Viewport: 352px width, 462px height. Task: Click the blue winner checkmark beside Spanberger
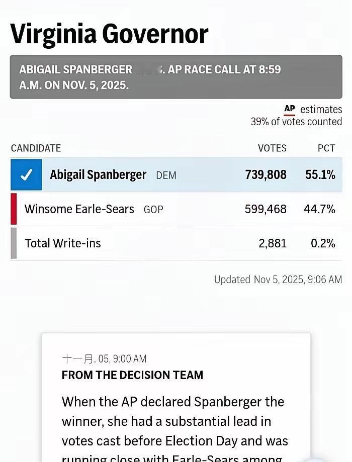tap(26, 175)
